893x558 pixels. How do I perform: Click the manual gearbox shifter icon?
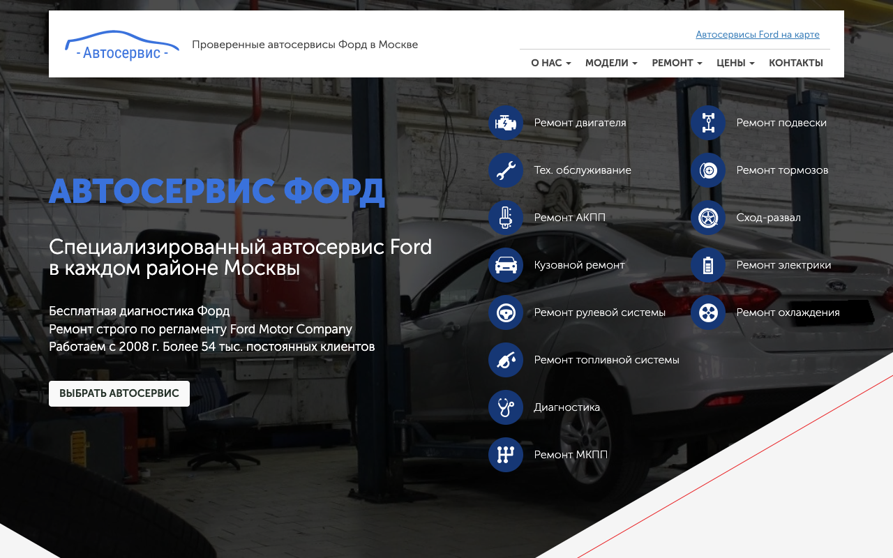pos(506,455)
